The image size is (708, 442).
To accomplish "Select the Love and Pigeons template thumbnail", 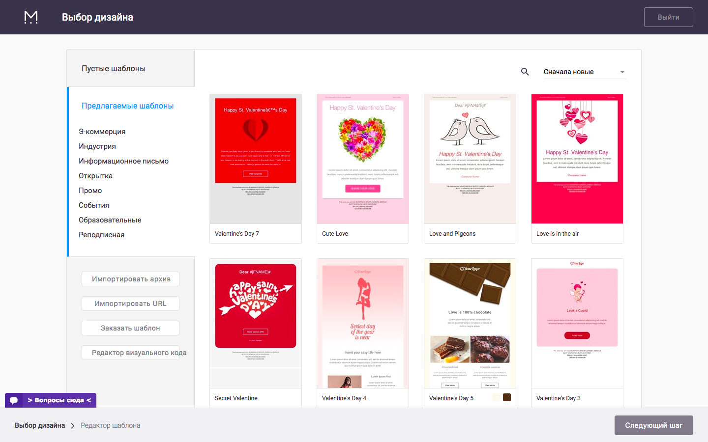I will 470,159.
